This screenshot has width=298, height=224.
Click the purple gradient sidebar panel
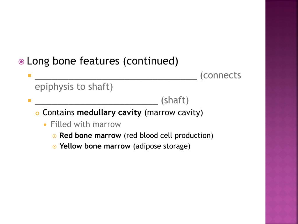(x=282, y=112)
